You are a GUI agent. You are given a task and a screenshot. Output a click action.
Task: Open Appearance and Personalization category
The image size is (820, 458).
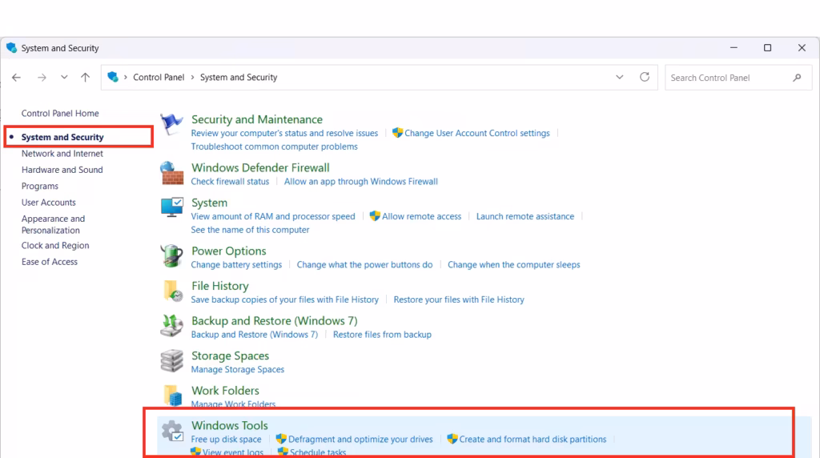coord(53,224)
